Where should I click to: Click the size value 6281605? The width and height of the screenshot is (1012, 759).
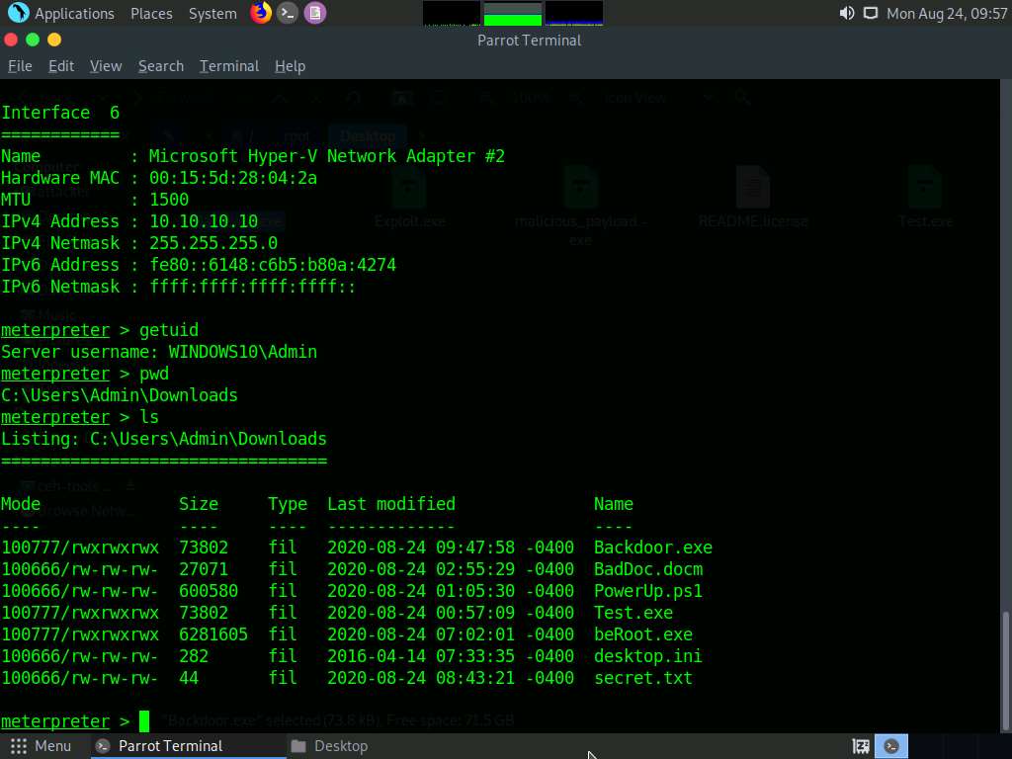click(x=213, y=634)
